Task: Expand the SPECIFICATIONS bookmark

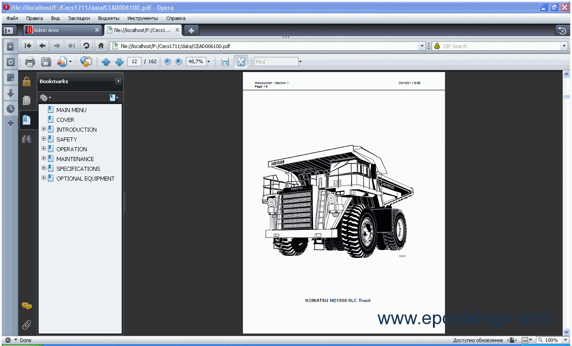Action: 44,169
